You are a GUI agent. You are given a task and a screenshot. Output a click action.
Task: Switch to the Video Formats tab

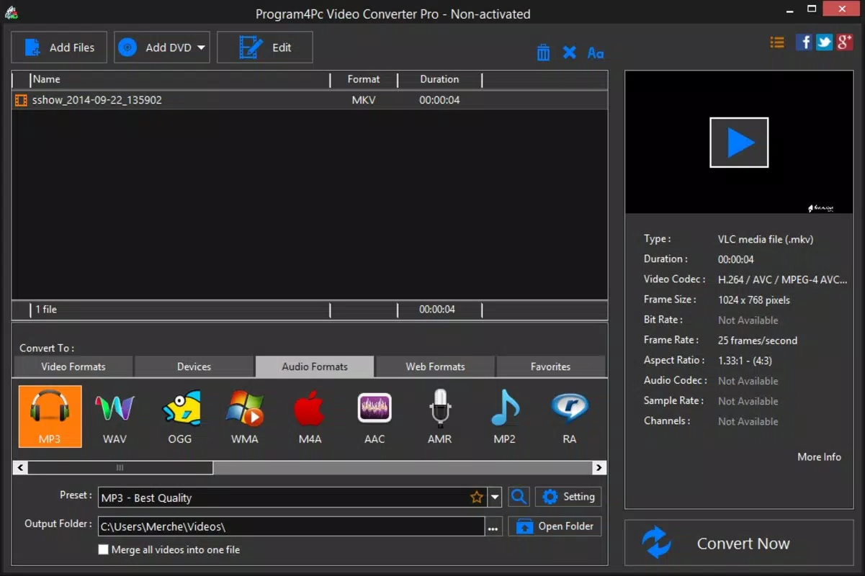point(73,366)
